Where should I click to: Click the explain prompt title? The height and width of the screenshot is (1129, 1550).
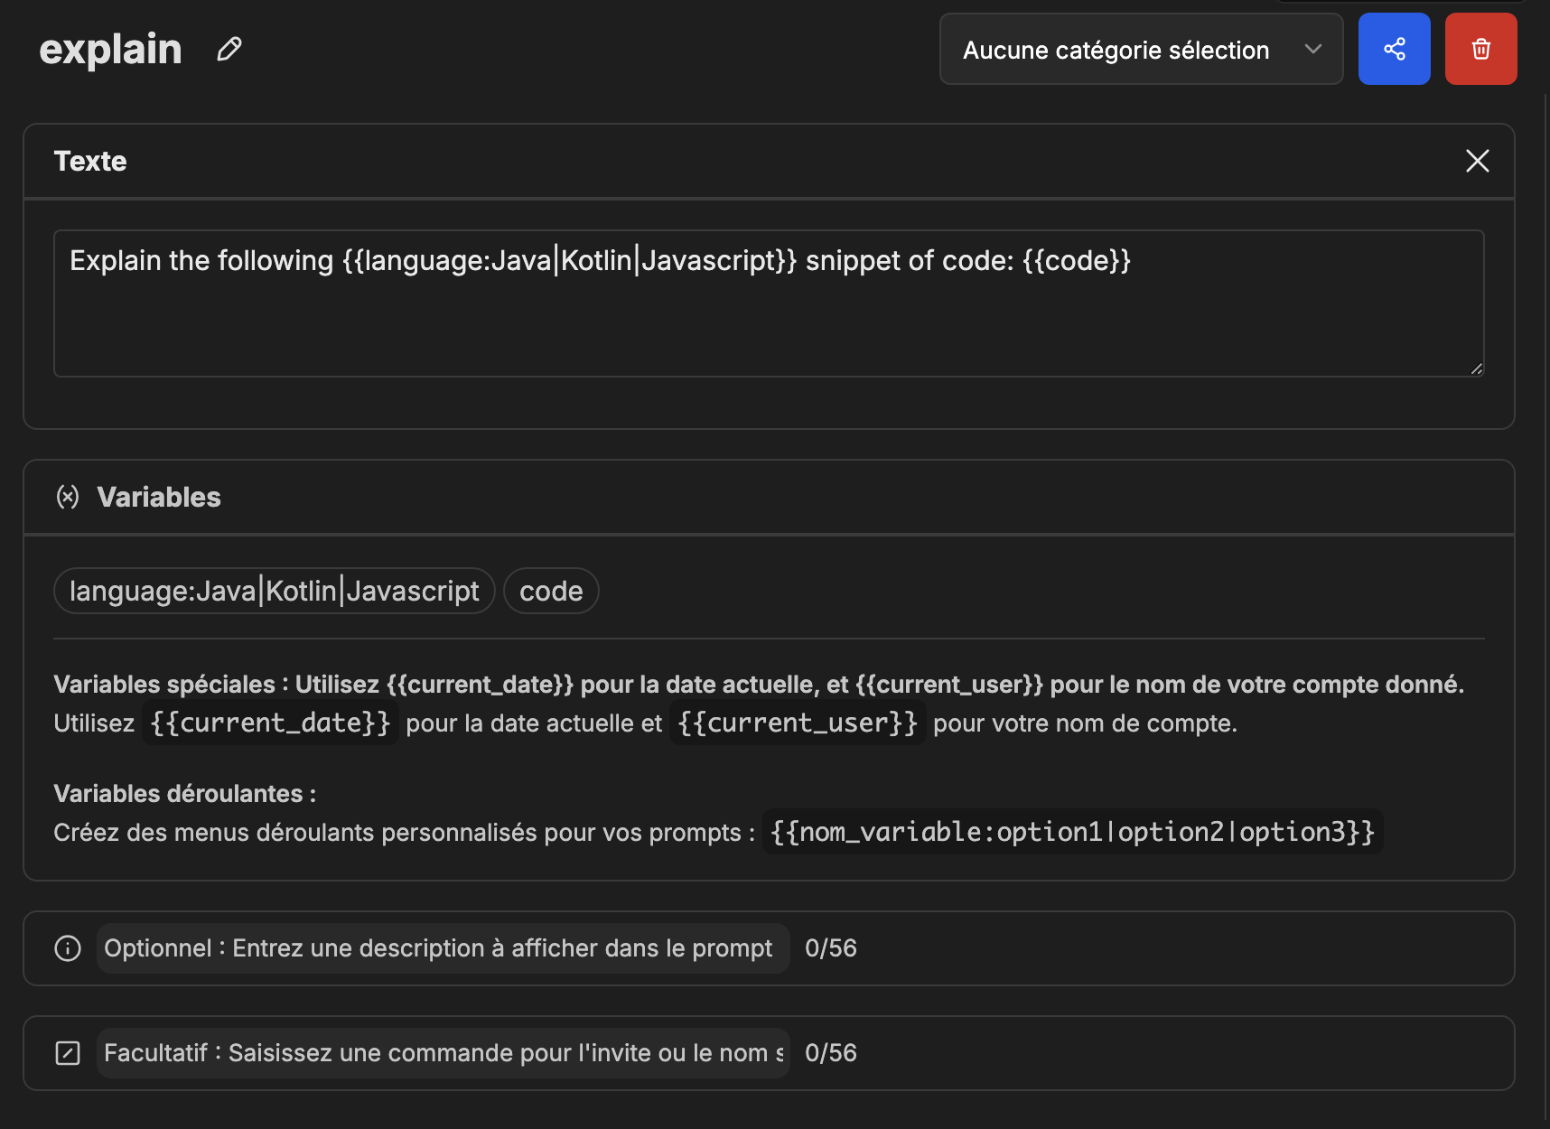tap(110, 49)
